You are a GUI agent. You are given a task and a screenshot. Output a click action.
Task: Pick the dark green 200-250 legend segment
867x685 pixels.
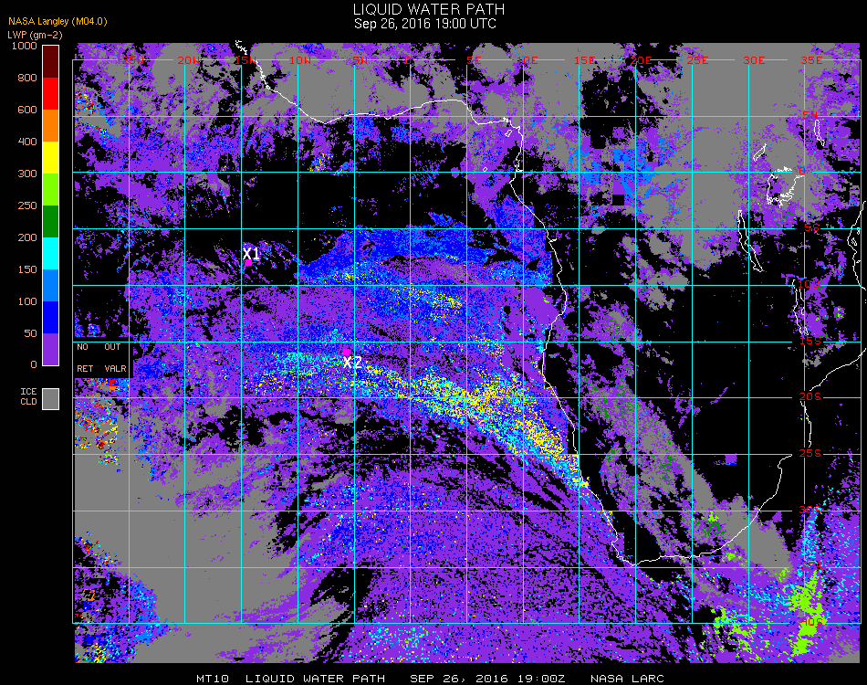point(51,221)
